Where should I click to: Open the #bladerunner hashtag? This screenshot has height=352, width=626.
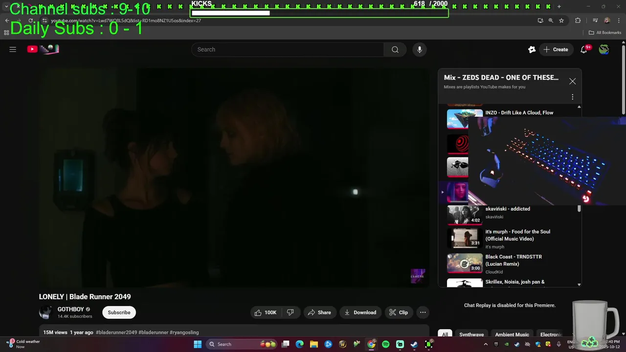(x=154, y=332)
